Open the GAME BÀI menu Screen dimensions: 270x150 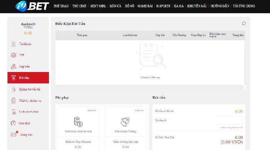click(145, 6)
